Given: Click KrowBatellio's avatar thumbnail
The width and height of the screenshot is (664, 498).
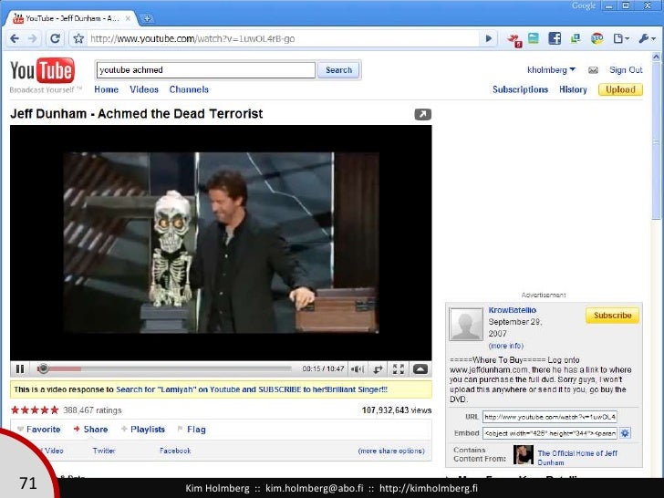Looking at the screenshot, I should pyautogui.click(x=466, y=325).
